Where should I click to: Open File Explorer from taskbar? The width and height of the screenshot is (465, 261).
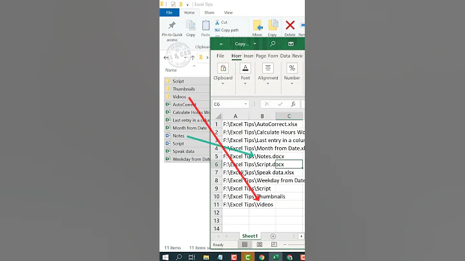206,257
